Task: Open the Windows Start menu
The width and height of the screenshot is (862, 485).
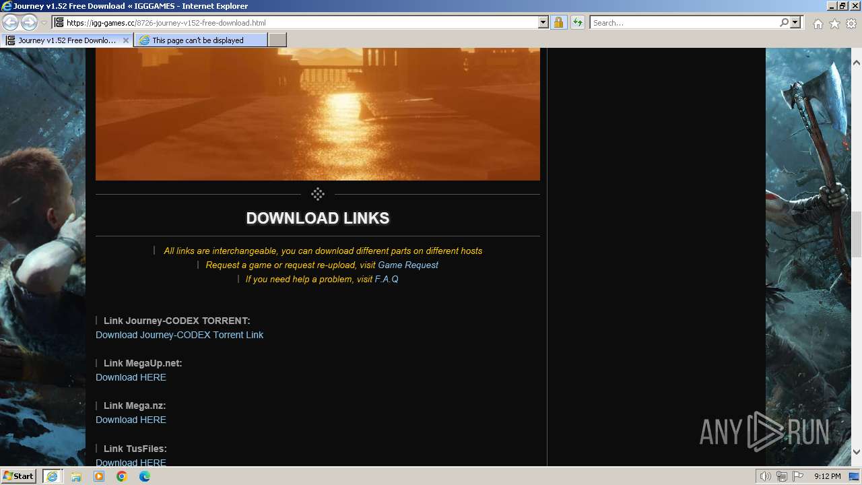Action: coord(19,476)
